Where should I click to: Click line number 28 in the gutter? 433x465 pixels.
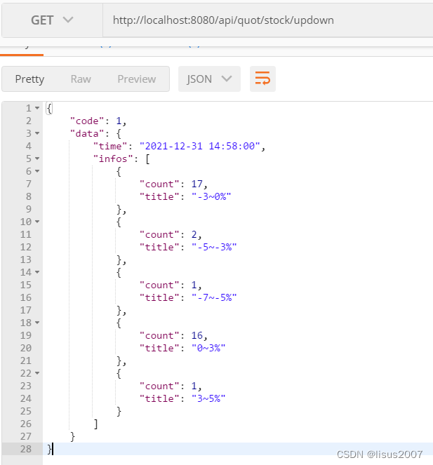coord(26,449)
